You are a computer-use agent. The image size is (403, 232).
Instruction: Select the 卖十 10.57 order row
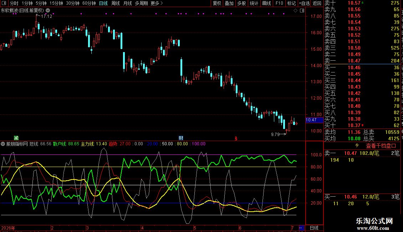[x=362, y=3]
